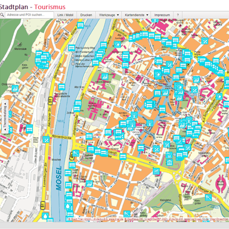The width and height of the screenshot is (229, 229).
Task: Select playground marker near Christ-König label
Action: [x=15, y=88]
